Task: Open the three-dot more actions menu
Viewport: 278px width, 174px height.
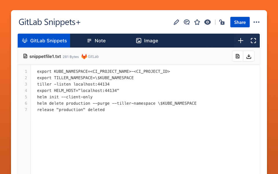Action: pos(256,22)
